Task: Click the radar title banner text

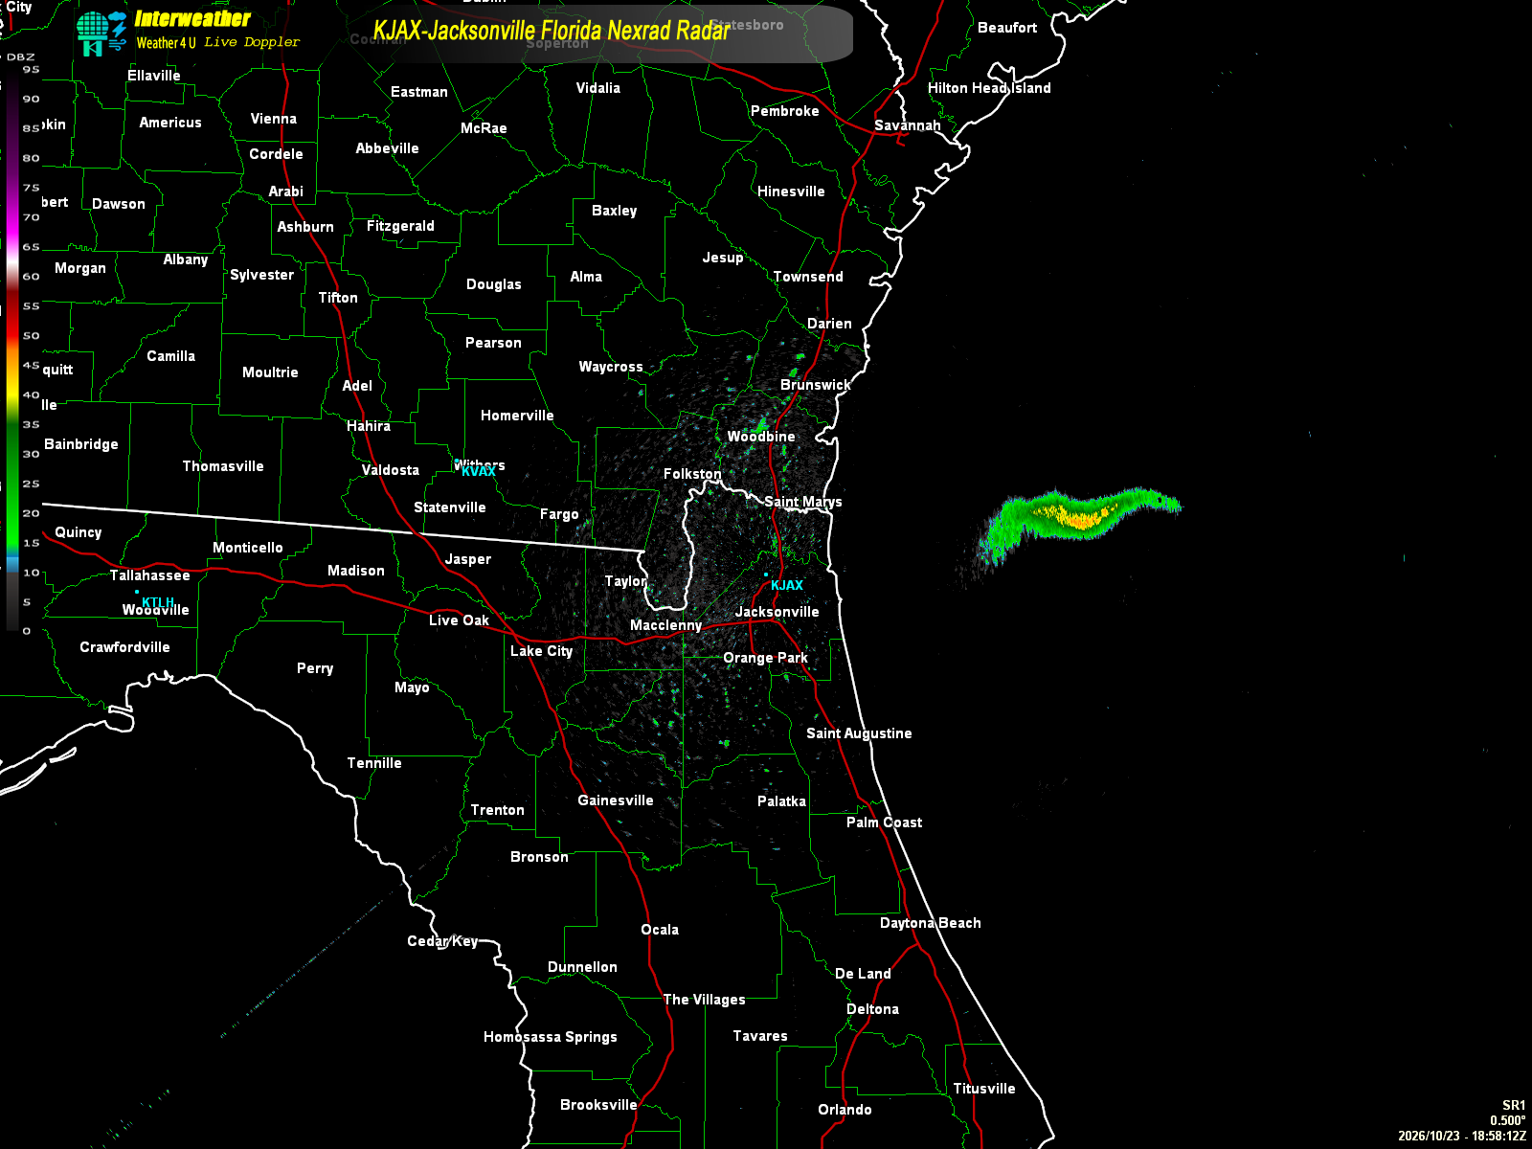Action: tap(552, 31)
